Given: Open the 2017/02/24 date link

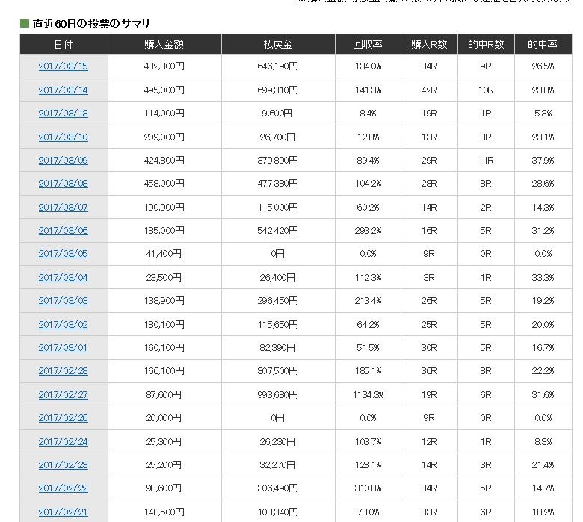Looking at the screenshot, I should point(64,442).
